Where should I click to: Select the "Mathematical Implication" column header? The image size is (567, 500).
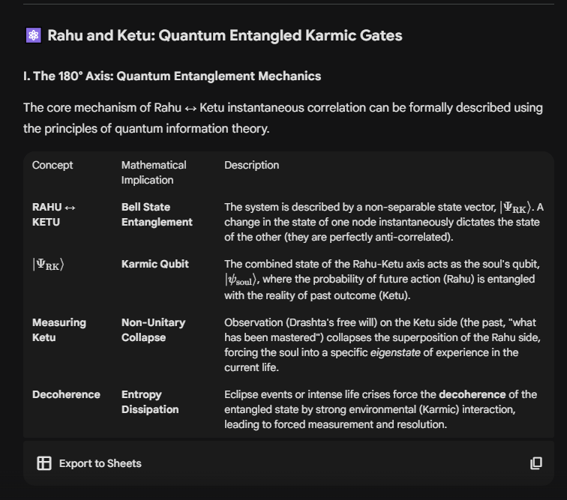154,172
